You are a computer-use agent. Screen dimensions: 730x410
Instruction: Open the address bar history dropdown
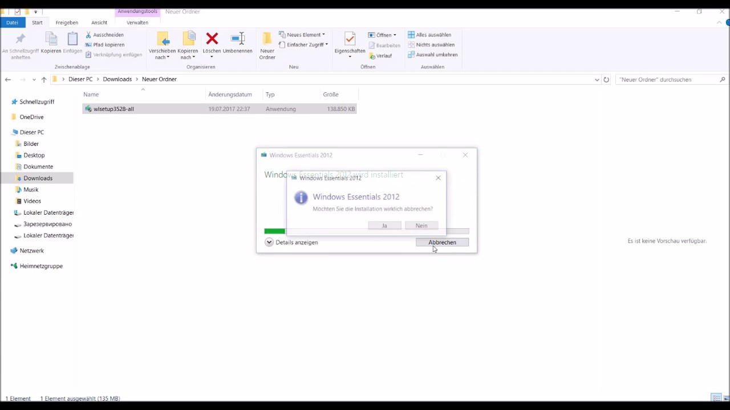point(597,80)
